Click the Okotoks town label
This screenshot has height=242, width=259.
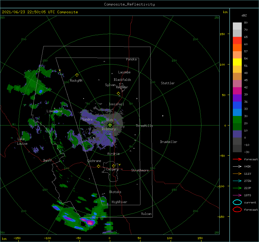tap(115, 192)
